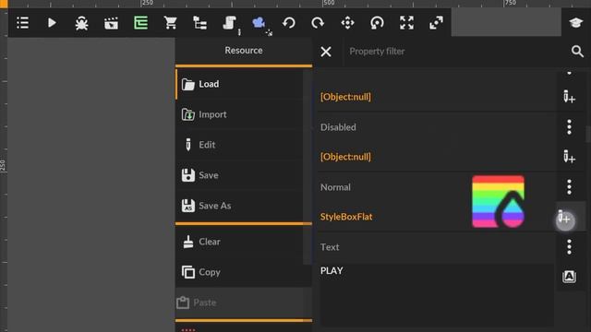Click the PLAY text field

pyautogui.click(x=437, y=294)
